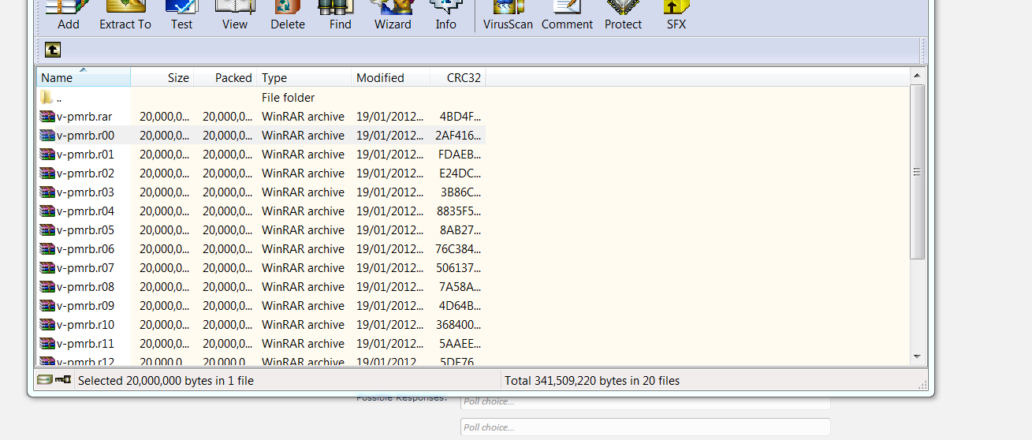Click CRC32 value 4BD4F... of v-pmrb.rar

(x=460, y=117)
